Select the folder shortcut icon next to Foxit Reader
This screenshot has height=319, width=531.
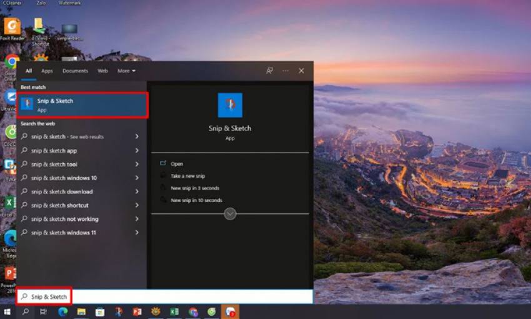click(x=39, y=26)
